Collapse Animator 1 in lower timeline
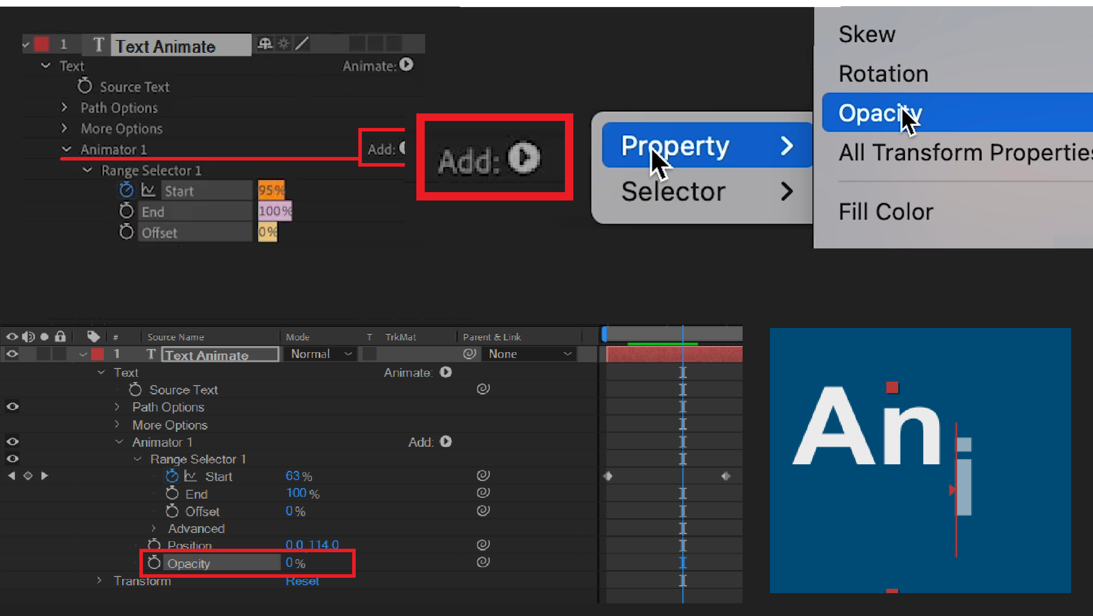The height and width of the screenshot is (616, 1093). pos(119,442)
